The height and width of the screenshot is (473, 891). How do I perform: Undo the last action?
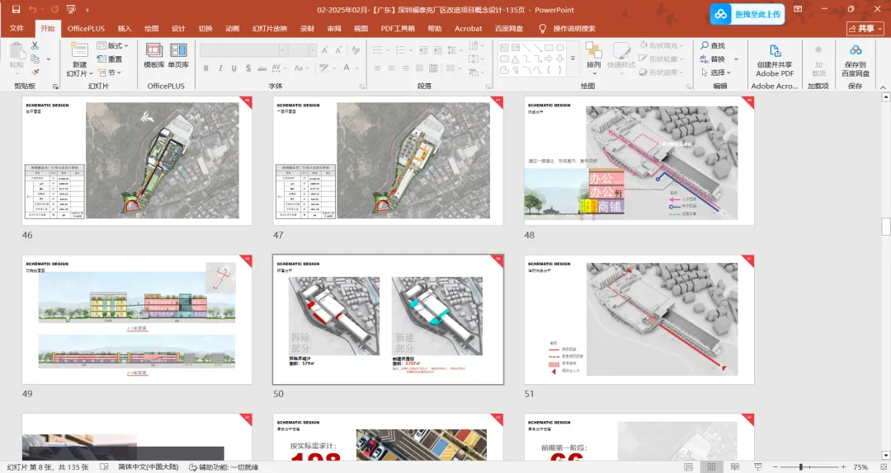coord(32,10)
